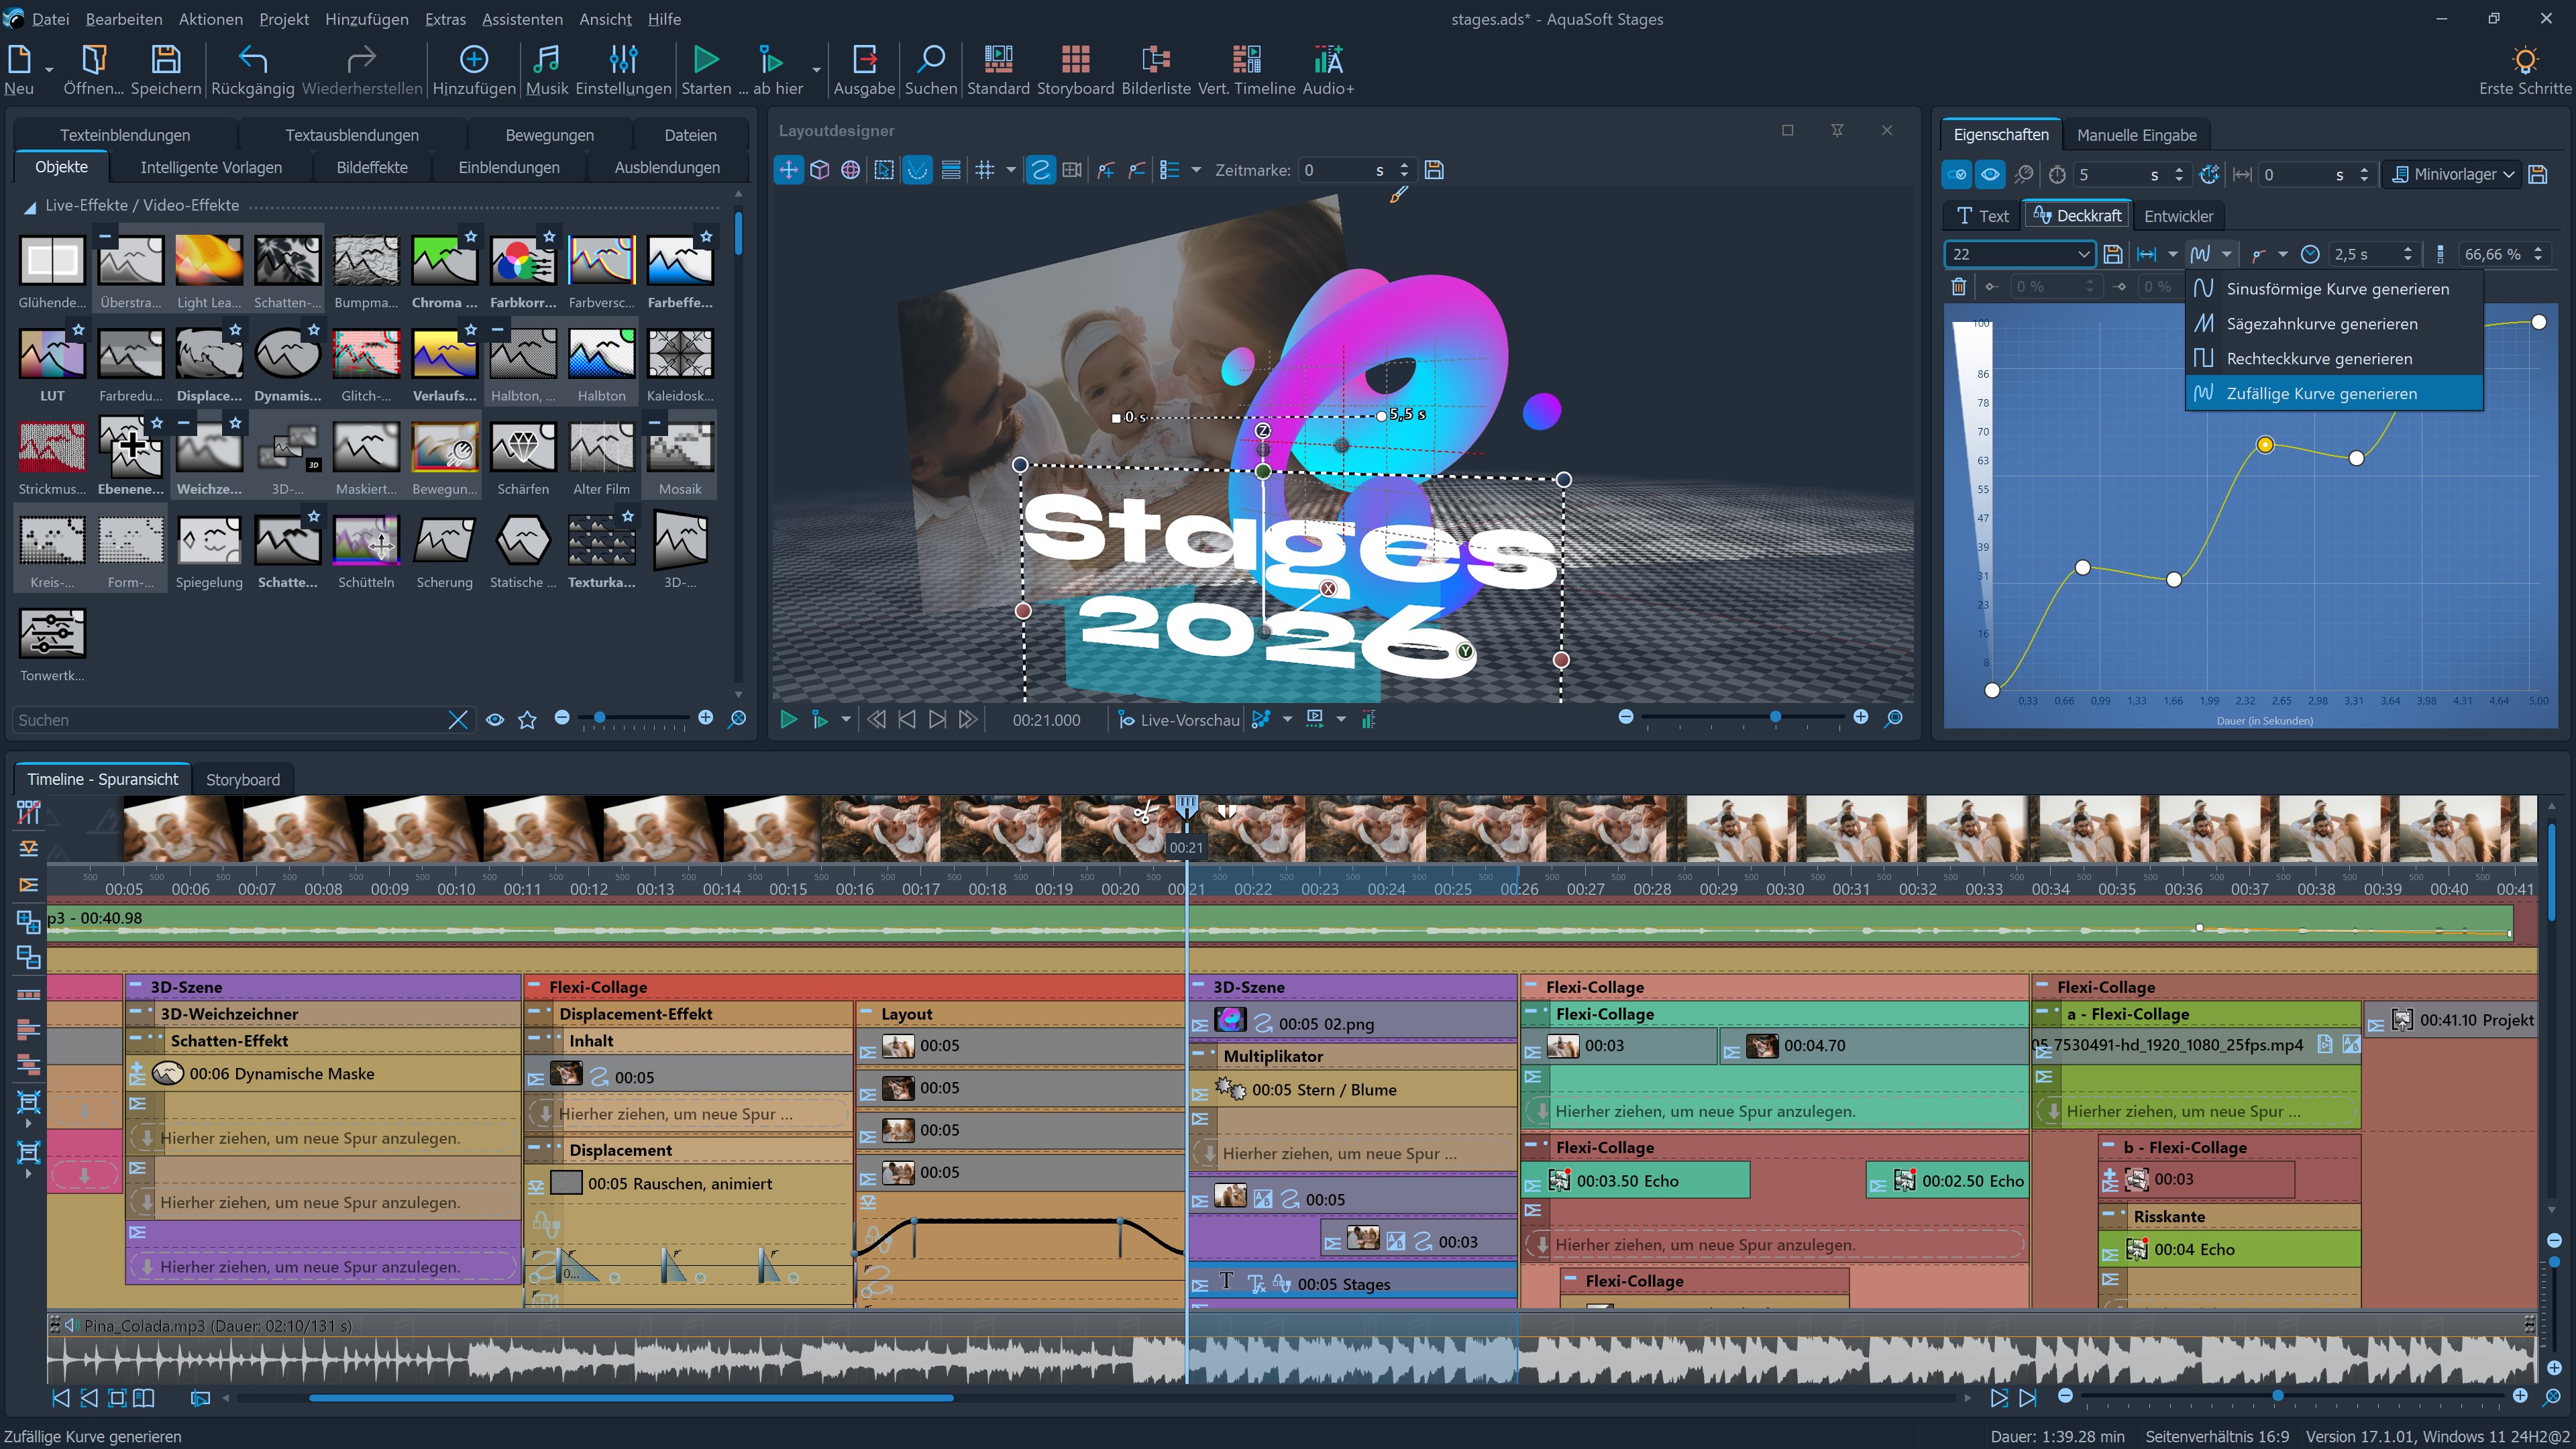This screenshot has width=2576, height=1449.
Task: Toggle the eye icon in Eigenschaften toolbar
Action: pyautogui.click(x=1990, y=174)
